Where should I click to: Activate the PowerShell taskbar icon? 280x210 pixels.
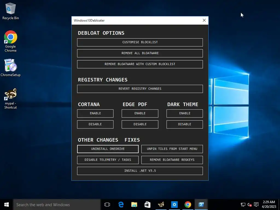(201, 205)
